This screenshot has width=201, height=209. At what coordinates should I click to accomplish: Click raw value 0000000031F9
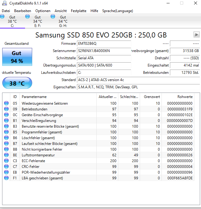point(180,109)
